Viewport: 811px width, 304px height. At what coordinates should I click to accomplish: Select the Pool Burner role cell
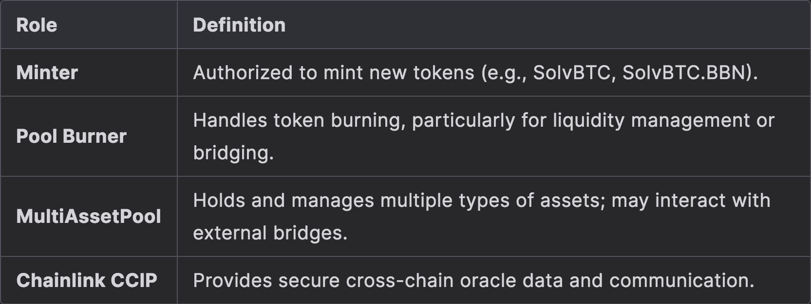click(71, 136)
